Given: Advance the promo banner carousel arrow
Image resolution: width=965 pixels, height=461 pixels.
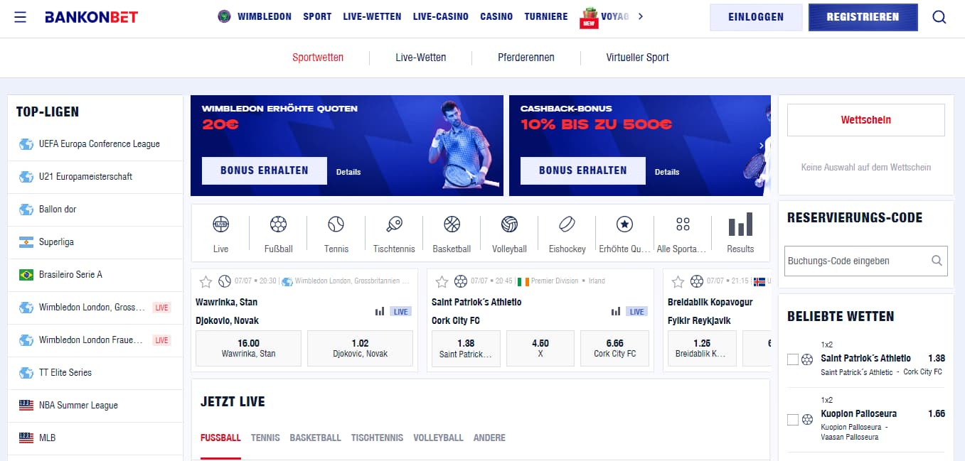Looking at the screenshot, I should [762, 146].
